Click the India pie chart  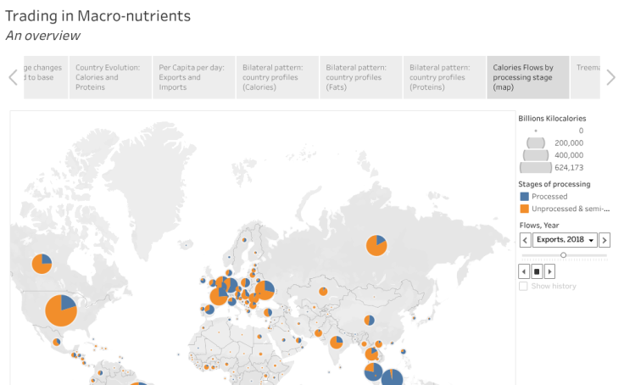(x=337, y=342)
